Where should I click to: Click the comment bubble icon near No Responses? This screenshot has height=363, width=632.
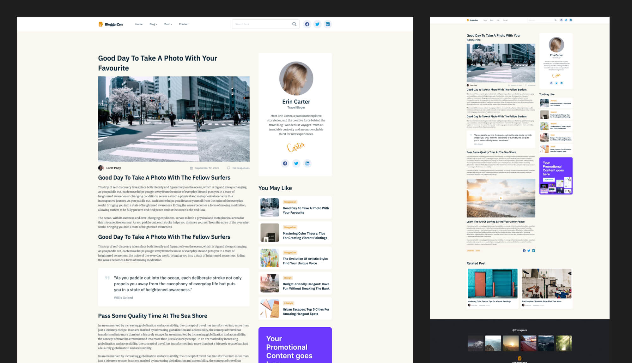[228, 168]
